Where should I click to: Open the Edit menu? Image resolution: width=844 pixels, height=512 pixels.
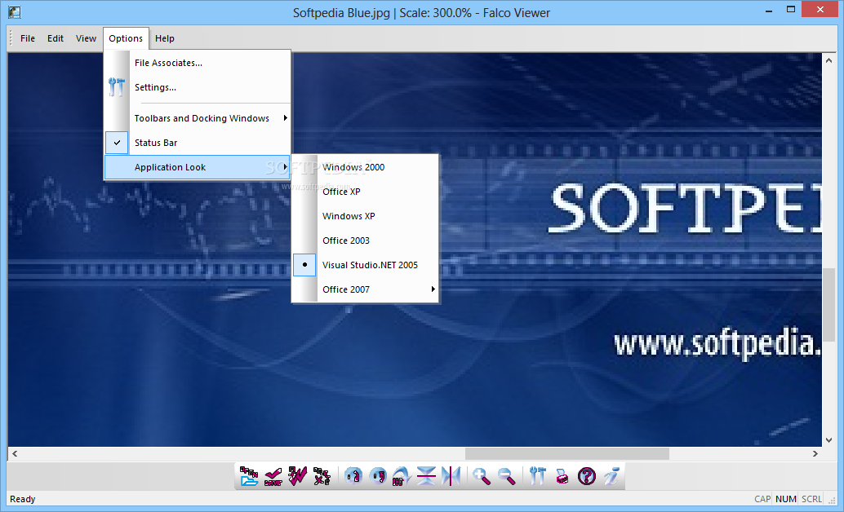point(56,38)
